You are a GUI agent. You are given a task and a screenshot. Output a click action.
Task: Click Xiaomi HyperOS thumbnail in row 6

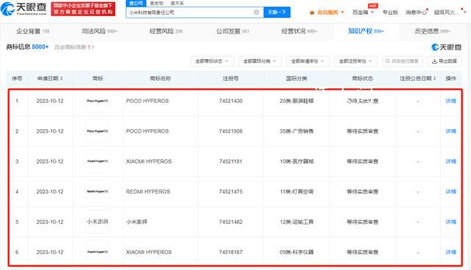coord(97,252)
